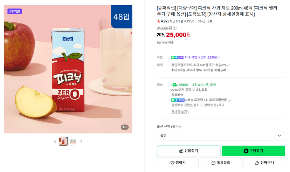The height and width of the screenshot is (172, 290).
Task: Click the info icon beside recent 6-month rating
Action: tap(192, 21)
